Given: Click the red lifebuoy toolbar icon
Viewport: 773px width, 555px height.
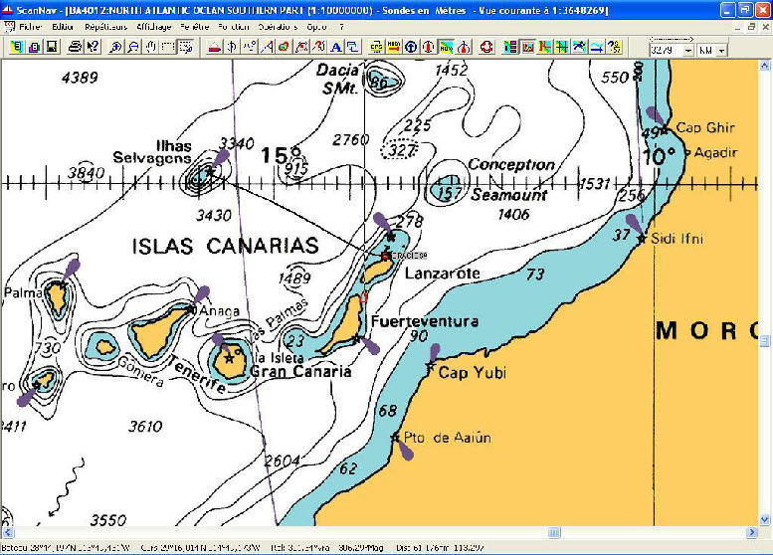Looking at the screenshot, I should (x=486, y=47).
